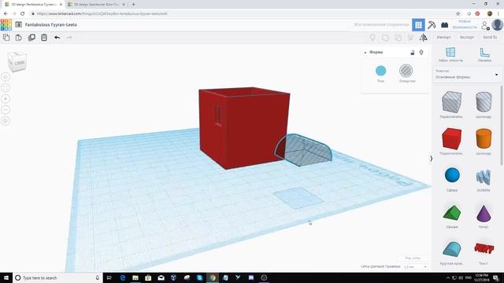
Task: Click the invite collaborator person icon
Action: pyautogui.click(x=485, y=25)
